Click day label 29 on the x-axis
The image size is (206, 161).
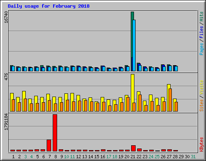coord(181,157)
